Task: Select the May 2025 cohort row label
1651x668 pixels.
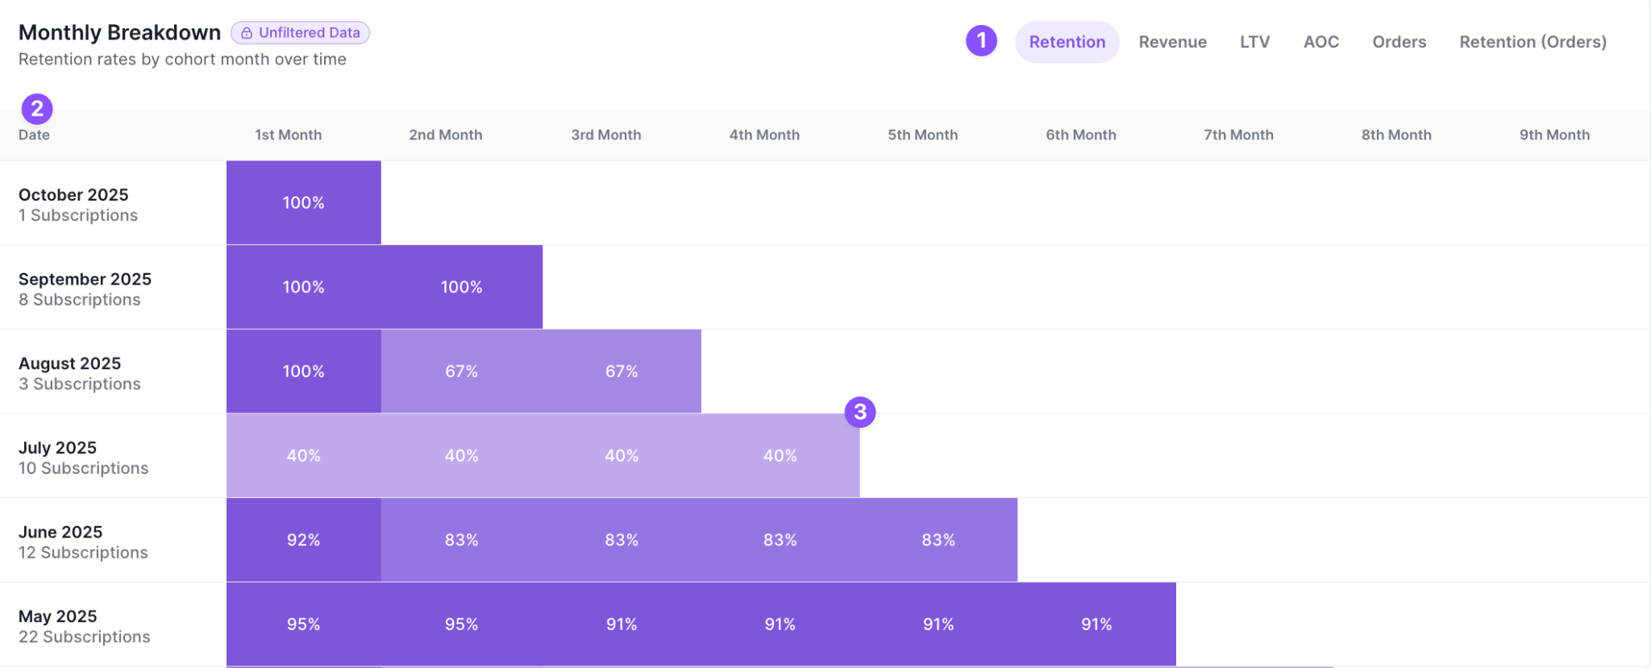Action: click(x=84, y=626)
